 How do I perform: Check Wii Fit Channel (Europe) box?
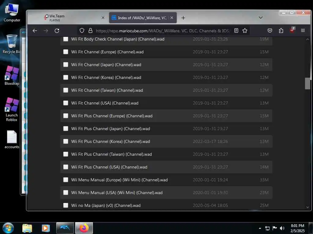coord(66,52)
